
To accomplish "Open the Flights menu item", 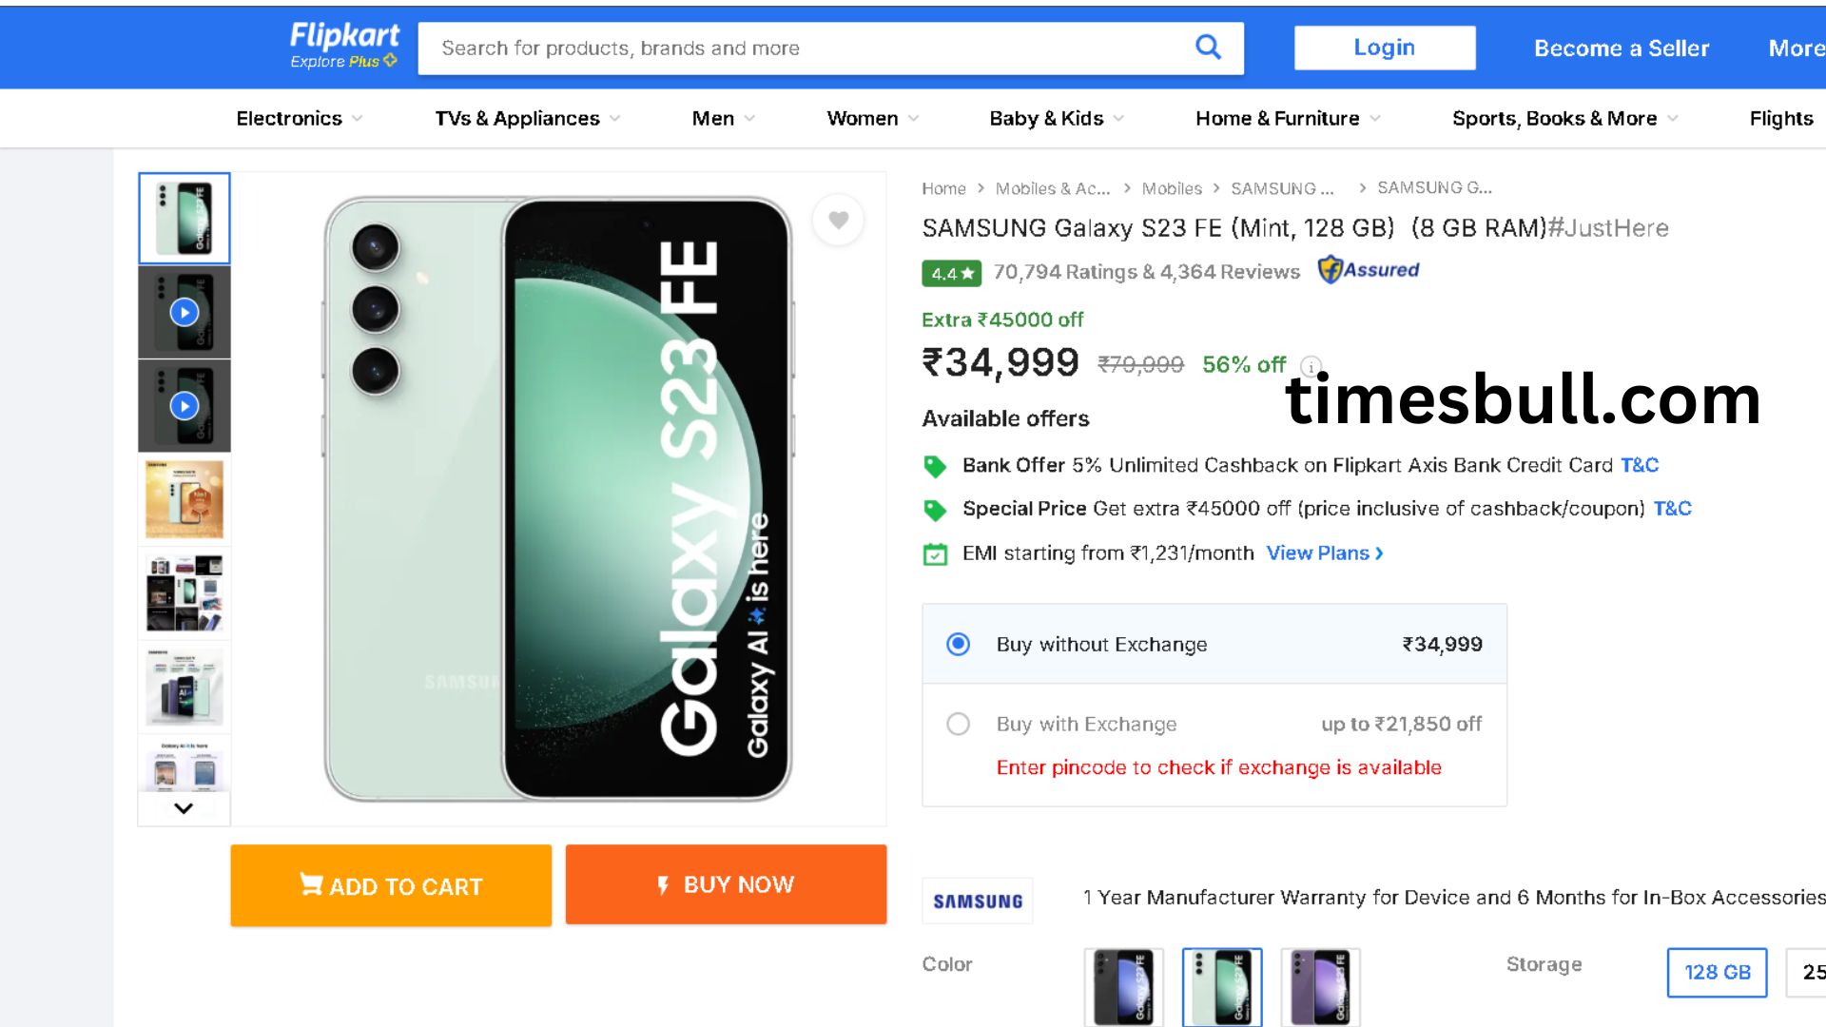I will click(x=1780, y=119).
